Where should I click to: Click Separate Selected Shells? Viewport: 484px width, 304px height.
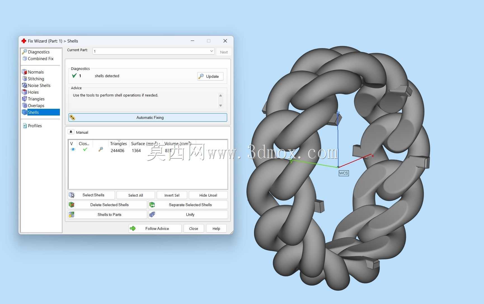pyautogui.click(x=188, y=205)
